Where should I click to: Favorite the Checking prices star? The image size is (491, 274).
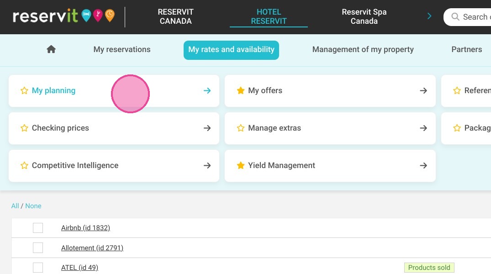coord(24,128)
